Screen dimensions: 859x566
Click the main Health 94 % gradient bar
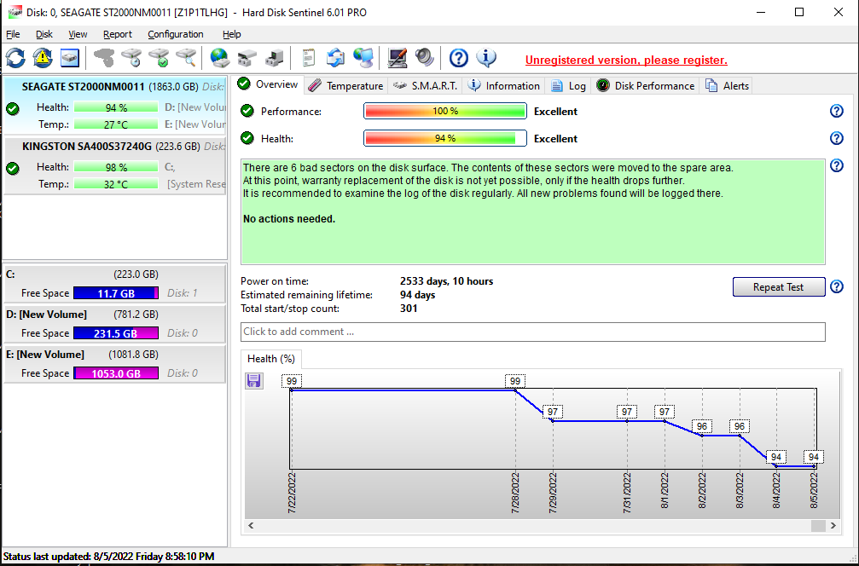[x=444, y=138]
